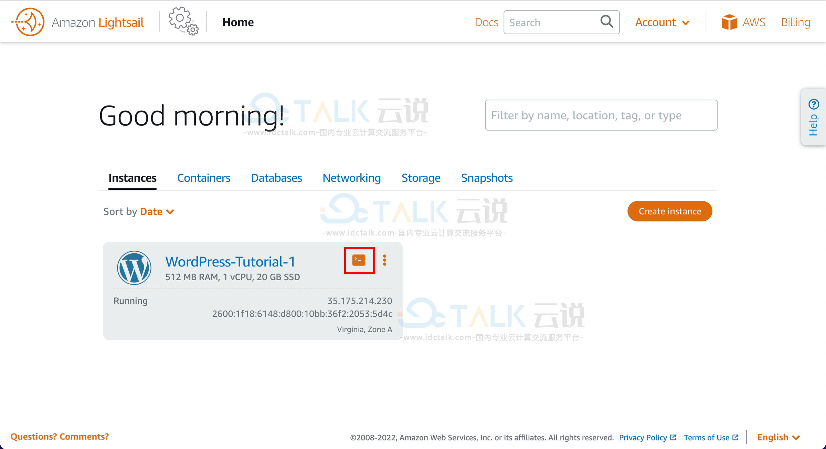Click the Docs link in the top navigation

[x=485, y=22]
